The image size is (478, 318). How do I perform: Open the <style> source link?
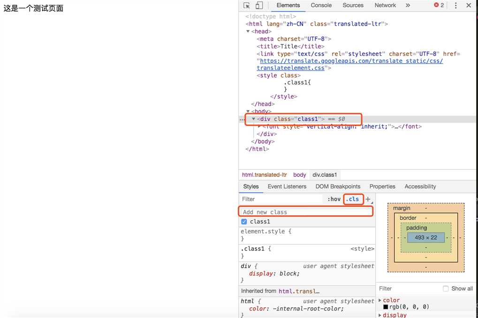coord(362,249)
